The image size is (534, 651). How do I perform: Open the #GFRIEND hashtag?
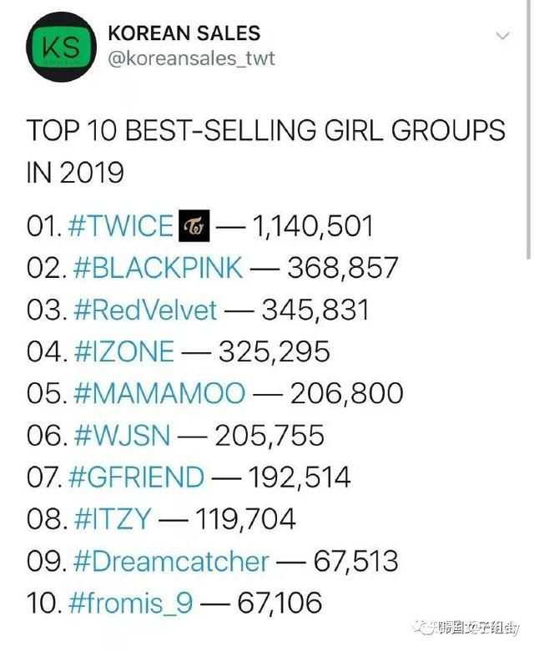click(x=137, y=477)
